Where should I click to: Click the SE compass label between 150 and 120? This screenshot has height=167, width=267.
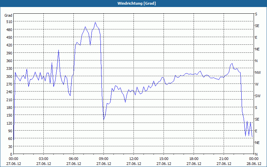click(x=257, y=119)
